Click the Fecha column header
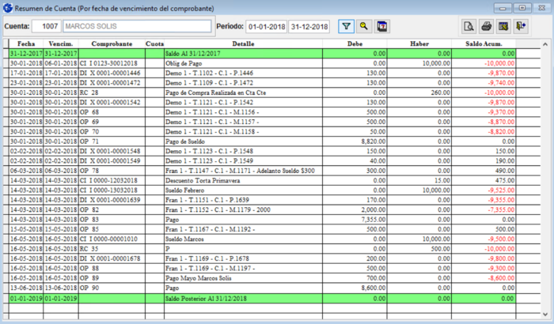 coord(26,43)
